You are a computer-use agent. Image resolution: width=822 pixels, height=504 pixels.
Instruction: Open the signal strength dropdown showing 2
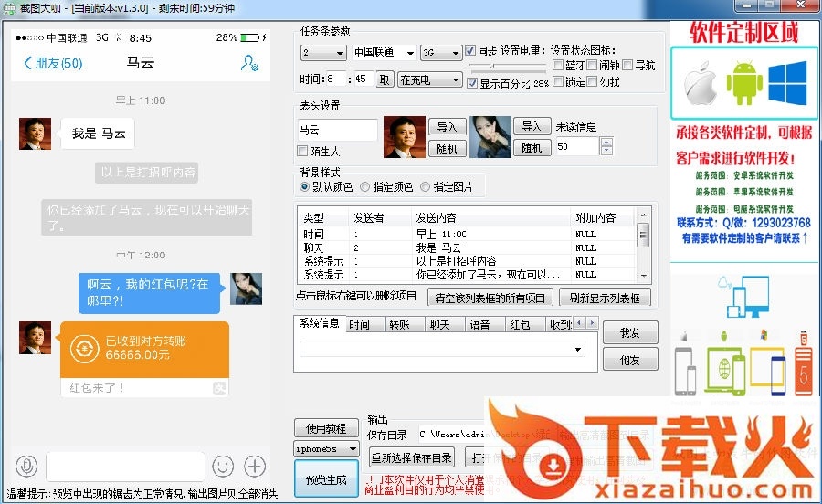323,52
